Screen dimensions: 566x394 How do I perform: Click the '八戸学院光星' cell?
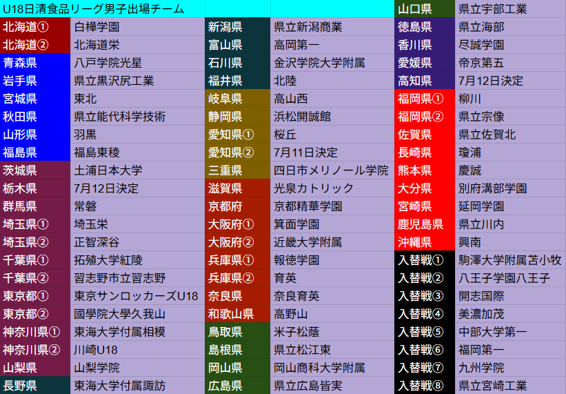coord(137,63)
